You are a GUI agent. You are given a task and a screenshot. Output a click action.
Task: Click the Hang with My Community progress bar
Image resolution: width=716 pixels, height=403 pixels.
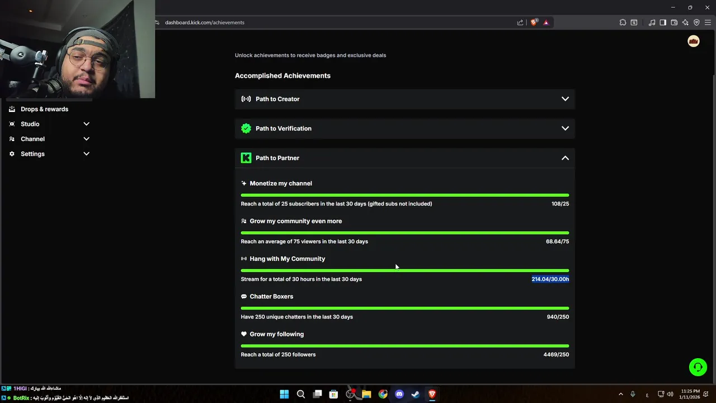(405, 270)
